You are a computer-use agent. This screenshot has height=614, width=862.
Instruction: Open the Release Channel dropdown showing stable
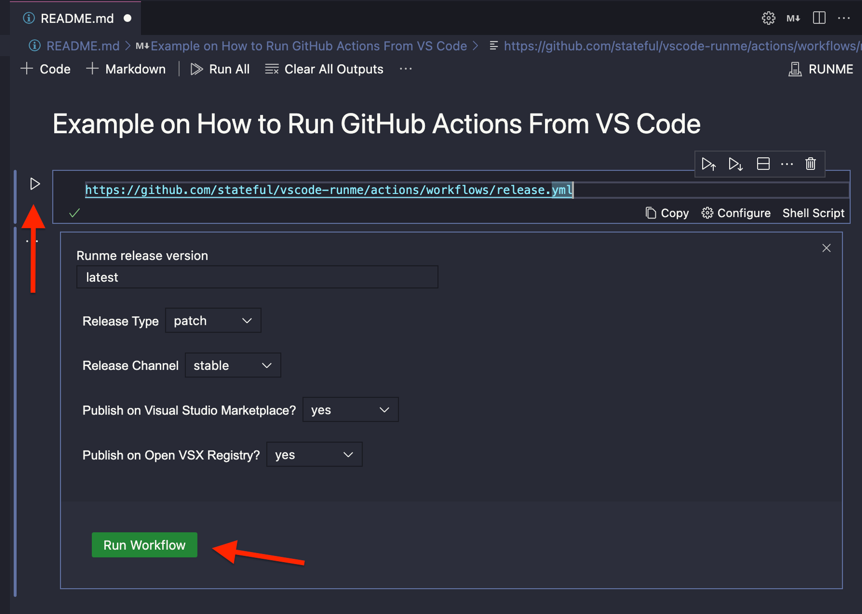point(233,365)
